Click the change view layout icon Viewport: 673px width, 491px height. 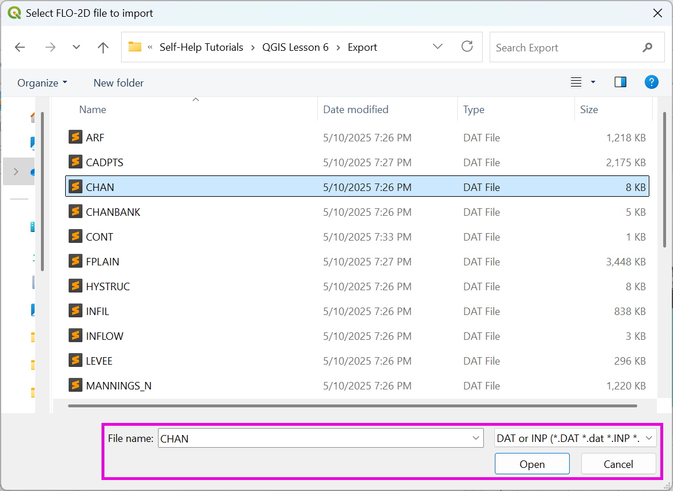pyautogui.click(x=576, y=82)
